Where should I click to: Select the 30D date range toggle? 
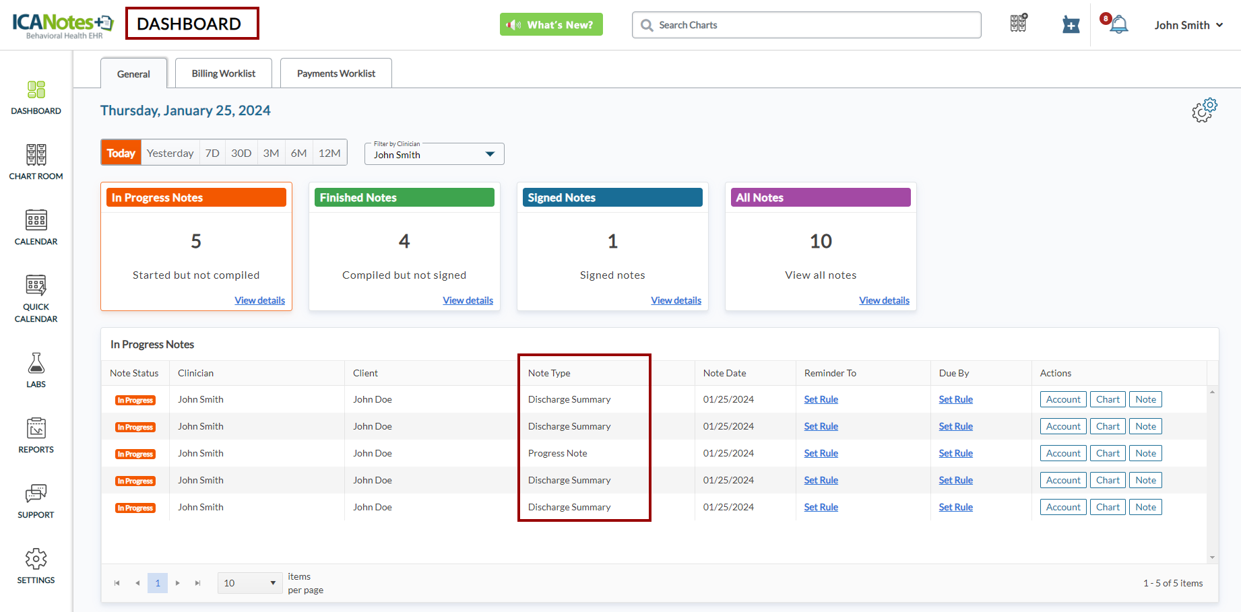click(x=241, y=153)
